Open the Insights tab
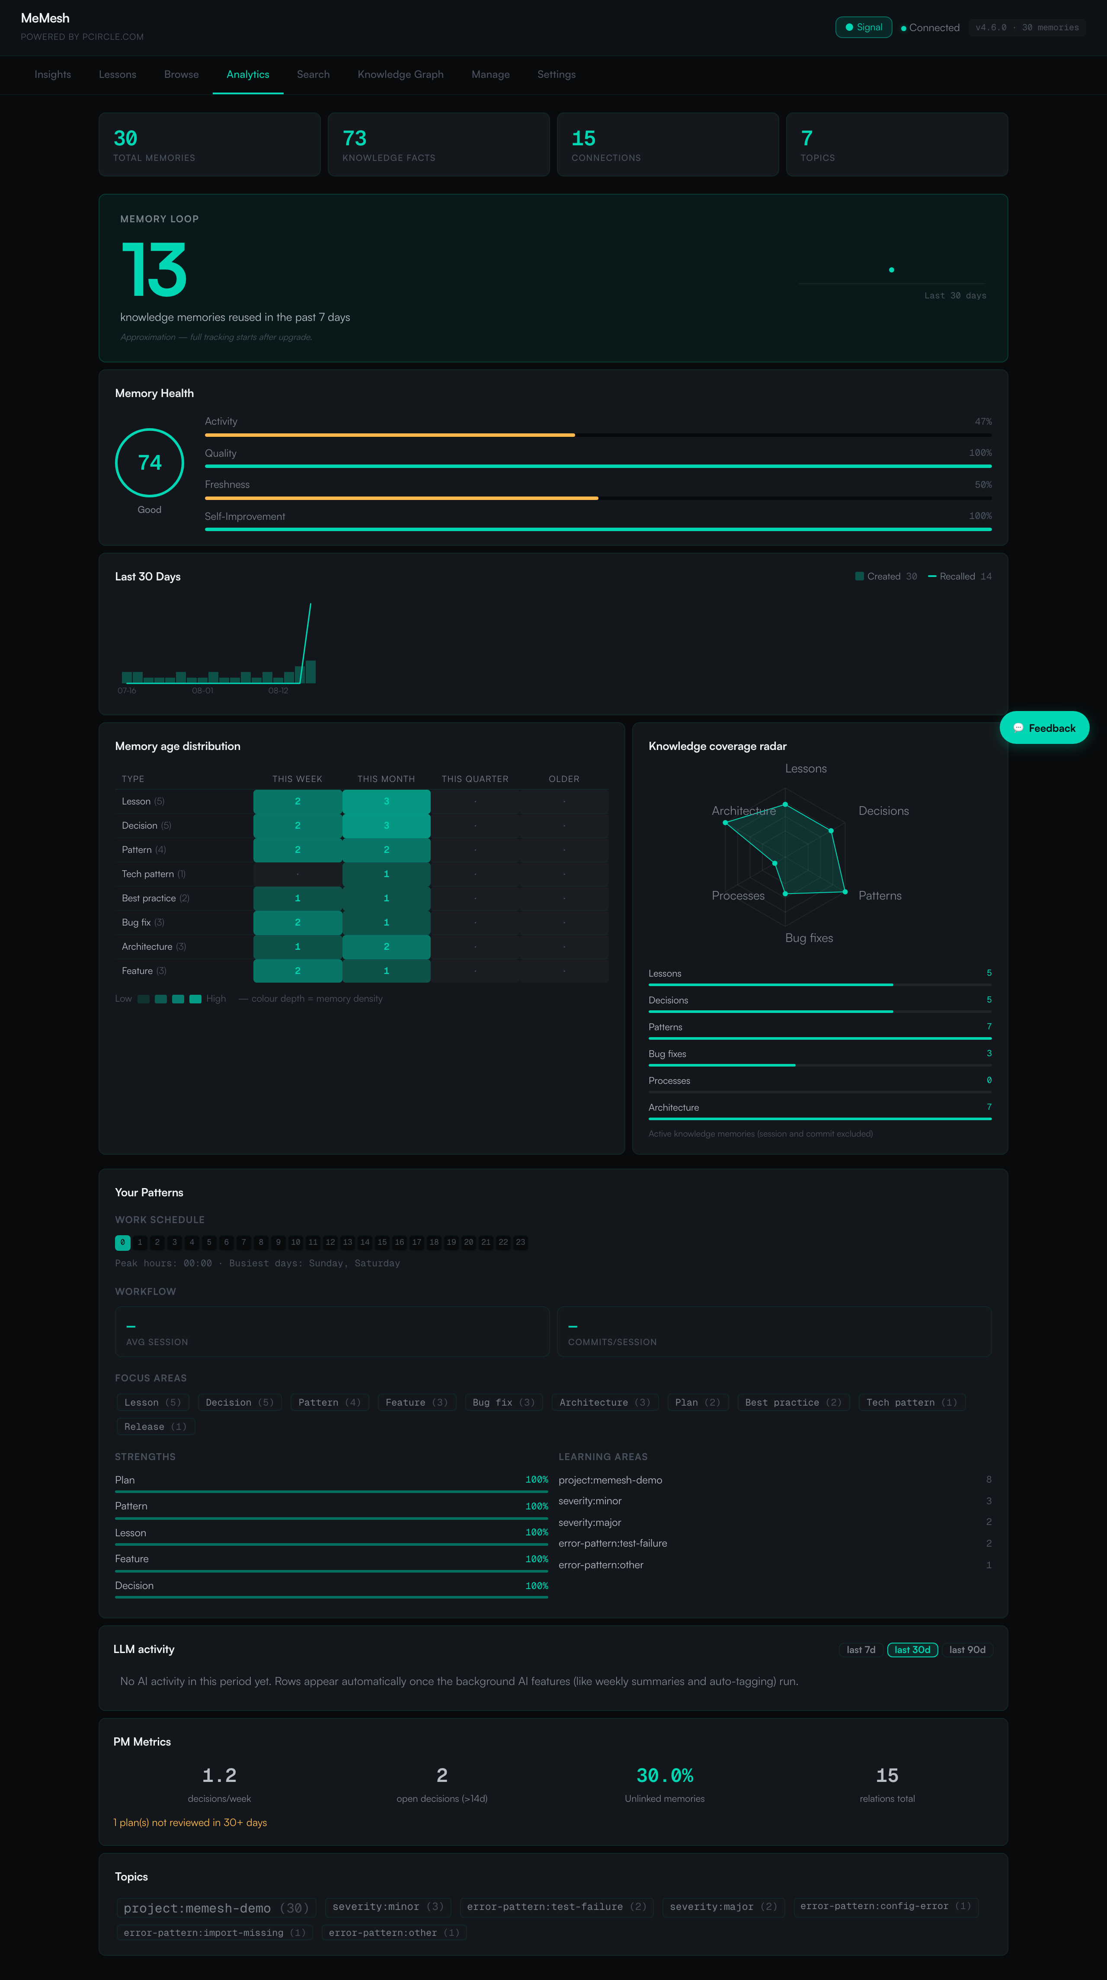 52,74
